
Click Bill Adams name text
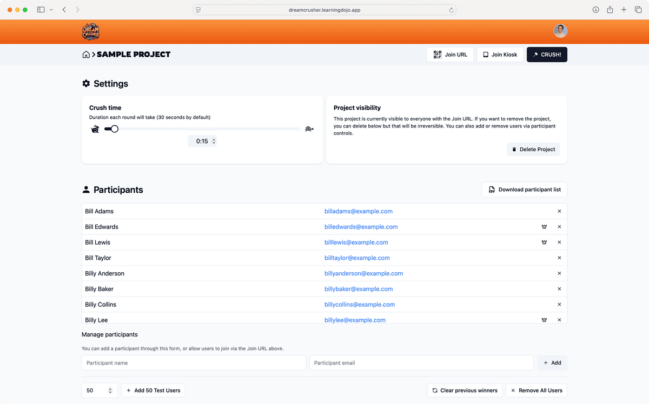(x=100, y=211)
